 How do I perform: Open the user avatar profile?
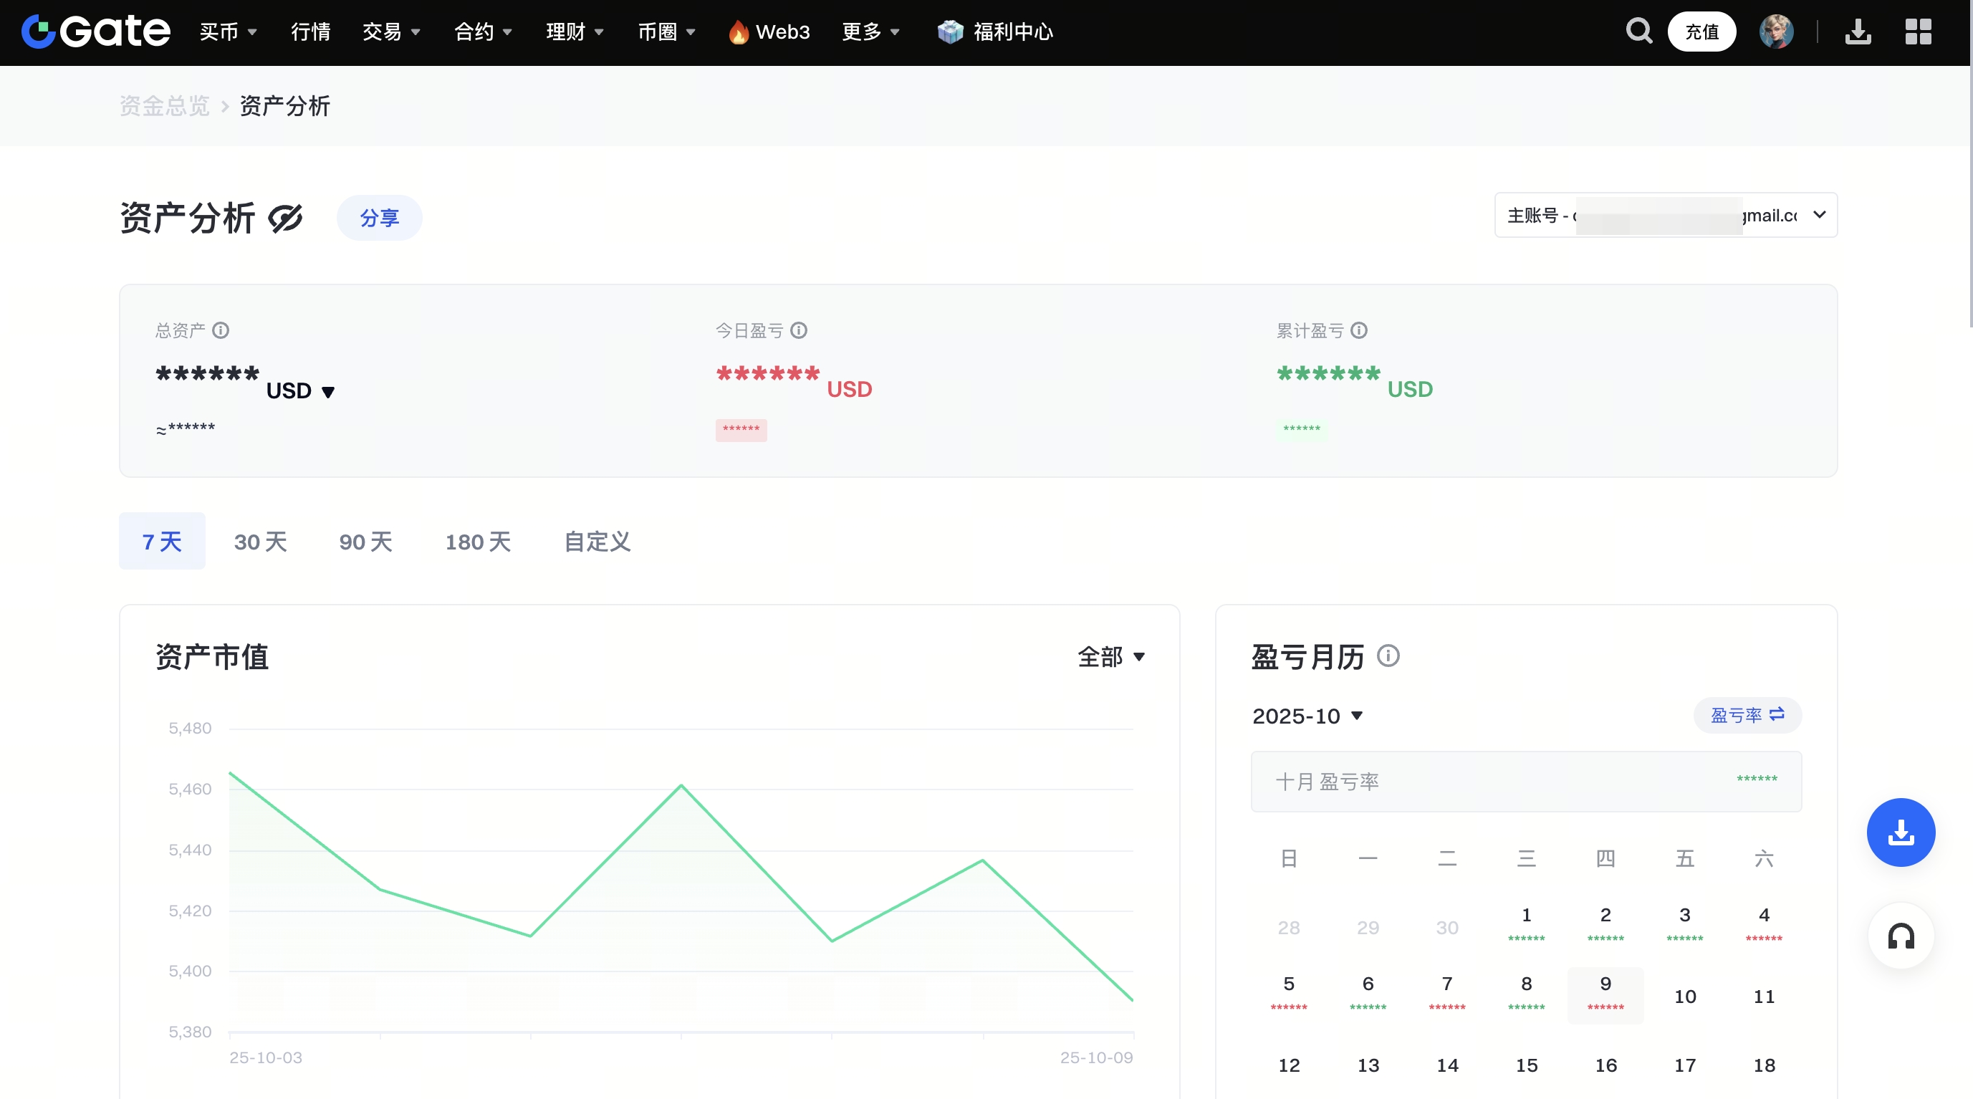(1775, 32)
